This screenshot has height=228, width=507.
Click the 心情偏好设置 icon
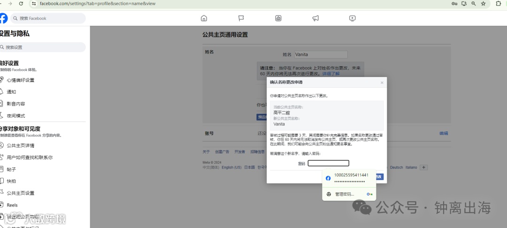coord(1,80)
